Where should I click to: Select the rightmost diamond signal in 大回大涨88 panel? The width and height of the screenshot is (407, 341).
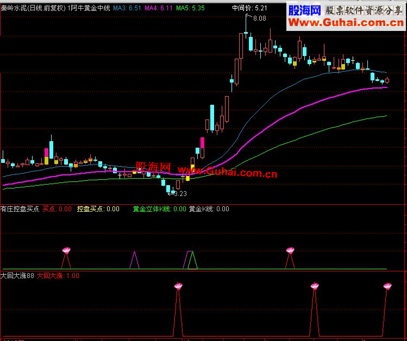pyautogui.click(x=387, y=286)
